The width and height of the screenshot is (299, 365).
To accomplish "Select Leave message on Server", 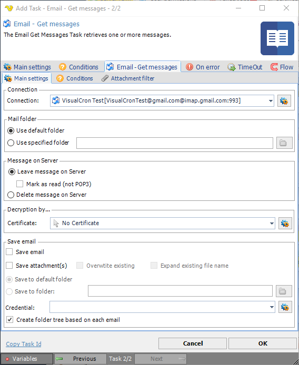I will tap(47, 172).
